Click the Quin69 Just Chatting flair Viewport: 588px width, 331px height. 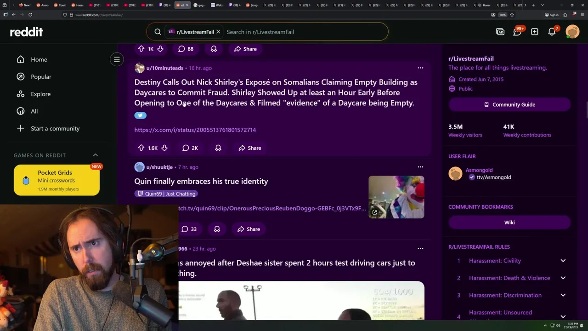[x=166, y=194]
